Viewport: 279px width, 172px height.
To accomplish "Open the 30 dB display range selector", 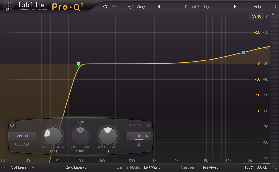I will [256, 17].
